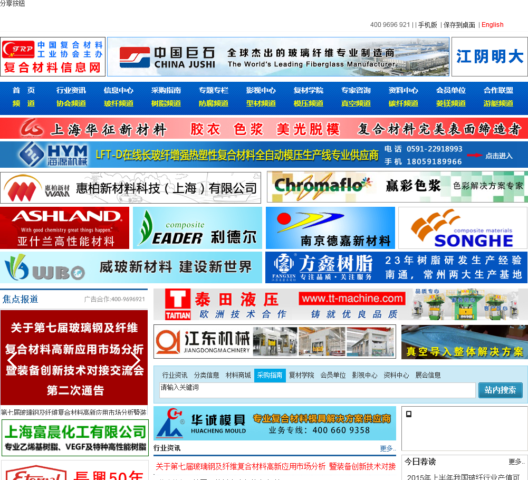Open the 南京德嘉新材料 ad tile

coord(330,228)
